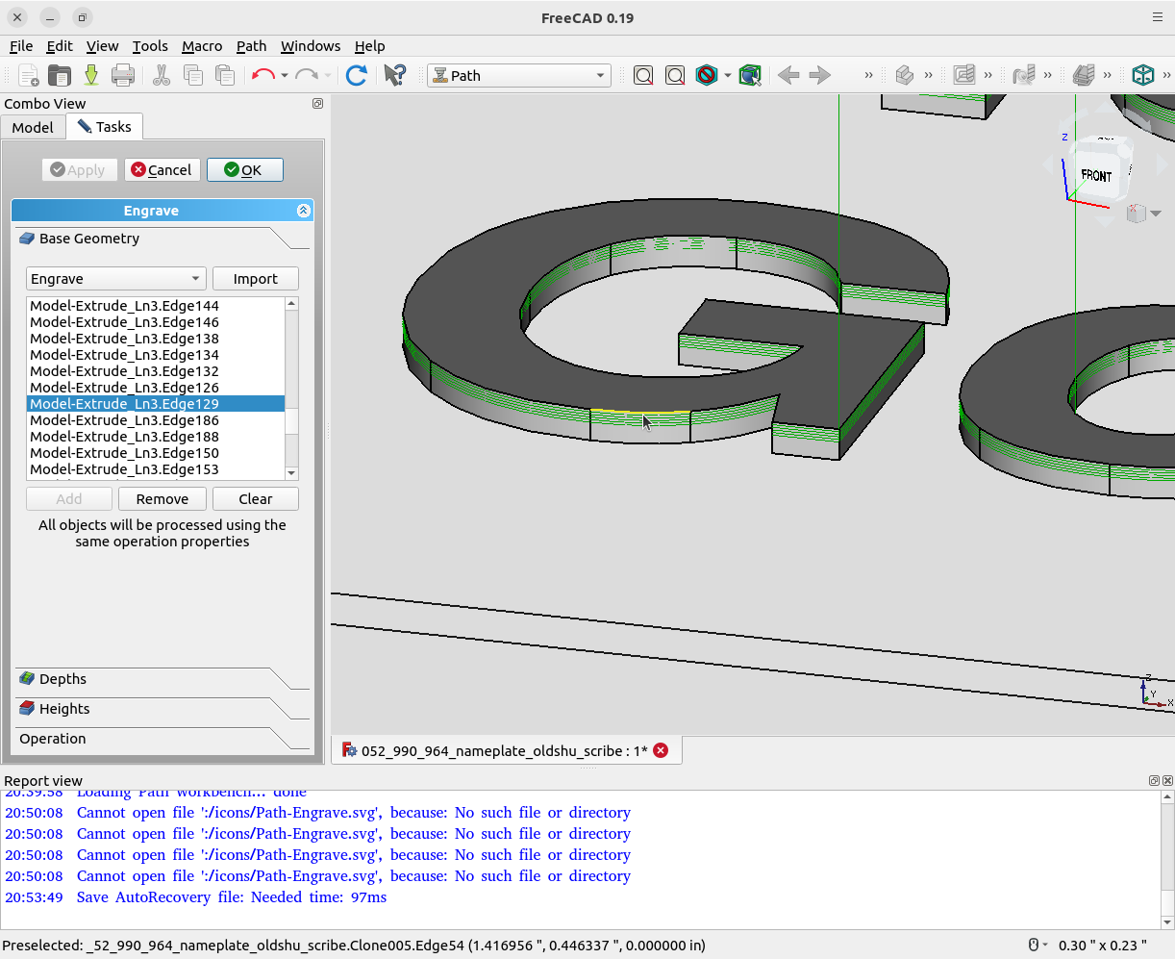Expand the Heights section
The width and height of the screenshot is (1175, 959).
[x=64, y=709]
